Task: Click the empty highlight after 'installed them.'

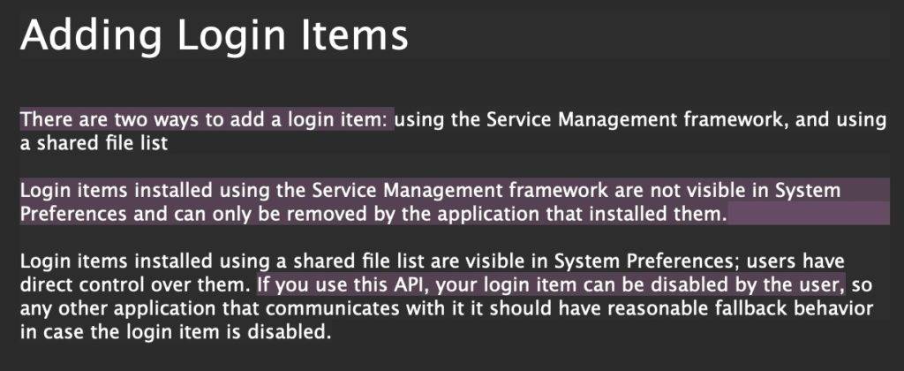Action: click(x=809, y=214)
